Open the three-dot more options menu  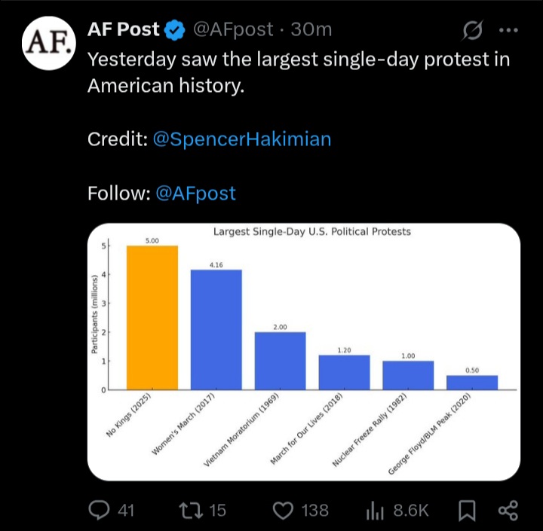508,30
